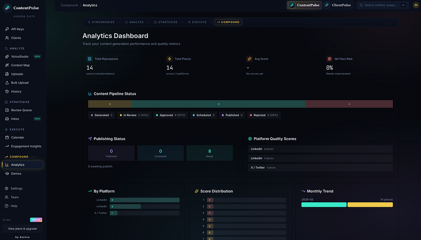Click the Bulk Upload arrow icon
421x240 pixels.
7,83
